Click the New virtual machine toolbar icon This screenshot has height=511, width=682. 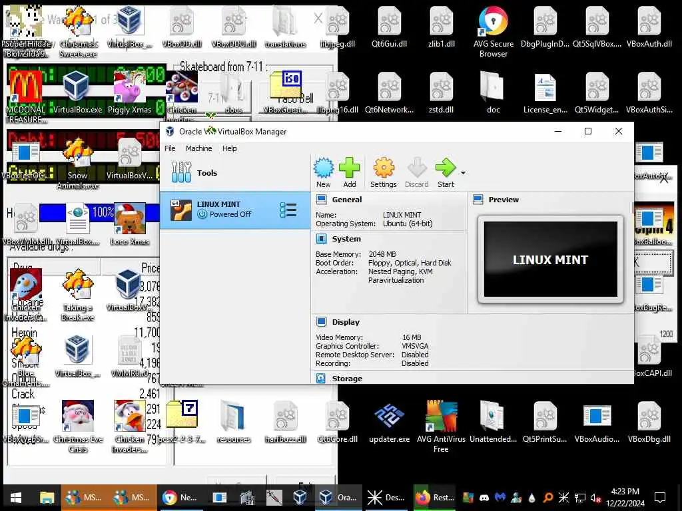tap(324, 172)
